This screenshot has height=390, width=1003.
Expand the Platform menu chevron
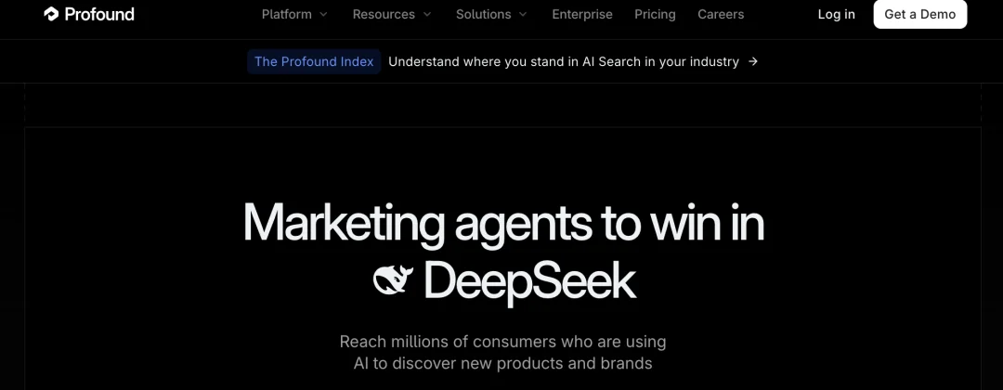(x=323, y=14)
